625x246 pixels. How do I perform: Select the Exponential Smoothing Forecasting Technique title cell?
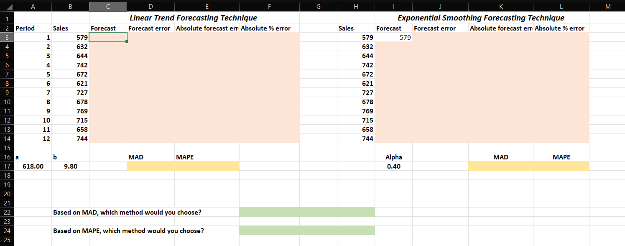tap(482, 18)
